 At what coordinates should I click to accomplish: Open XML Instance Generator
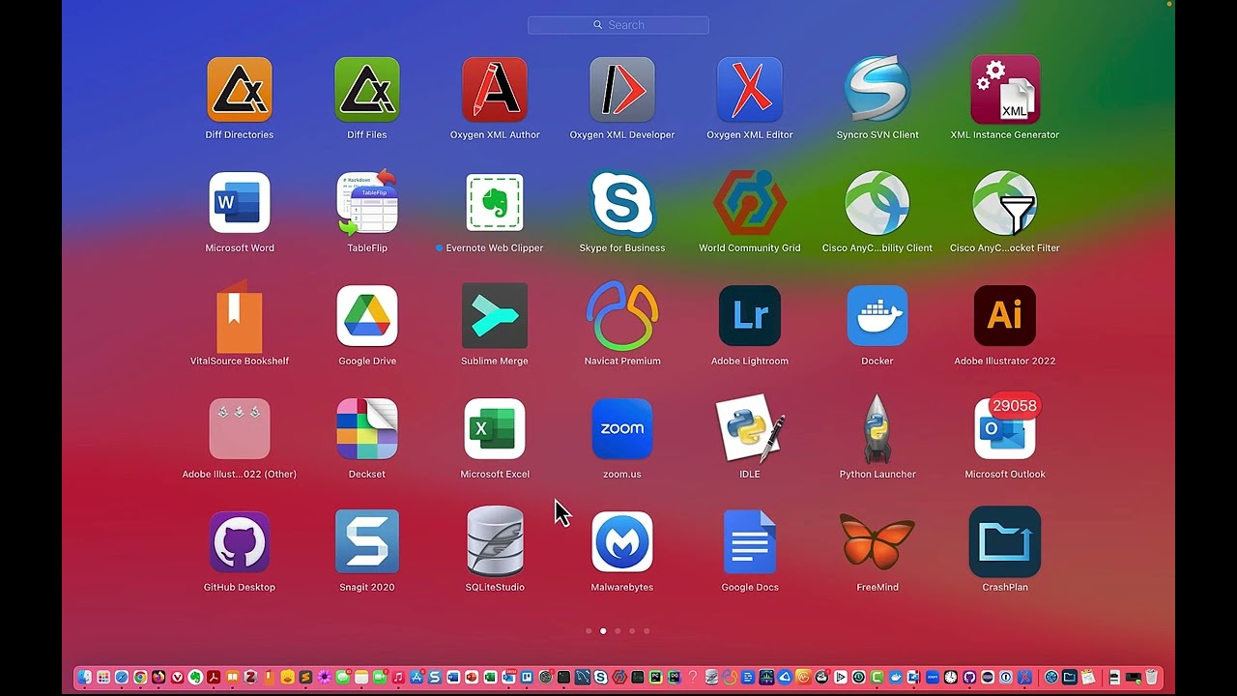[x=1005, y=90]
